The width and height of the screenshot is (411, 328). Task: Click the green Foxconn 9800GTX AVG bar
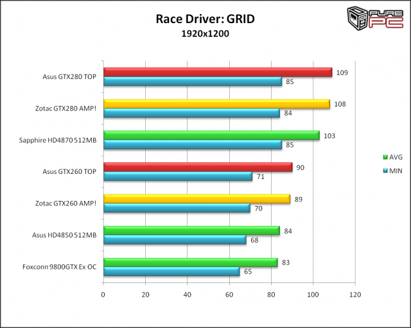[x=191, y=263]
